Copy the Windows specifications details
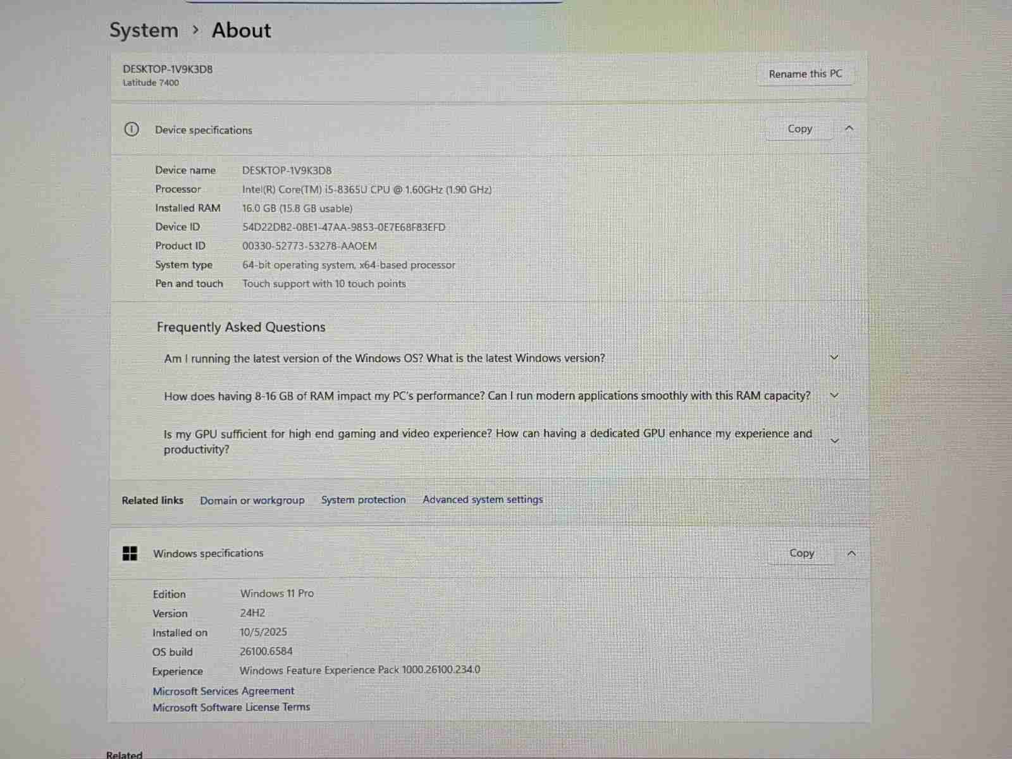This screenshot has width=1012, height=759. (801, 553)
